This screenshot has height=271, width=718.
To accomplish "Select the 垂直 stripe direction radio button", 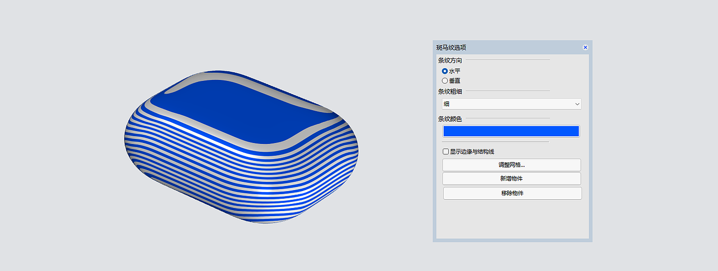I will 445,81.
